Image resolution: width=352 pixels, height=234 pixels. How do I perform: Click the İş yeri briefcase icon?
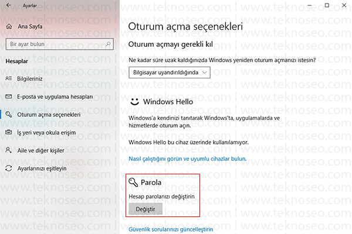(x=9, y=132)
